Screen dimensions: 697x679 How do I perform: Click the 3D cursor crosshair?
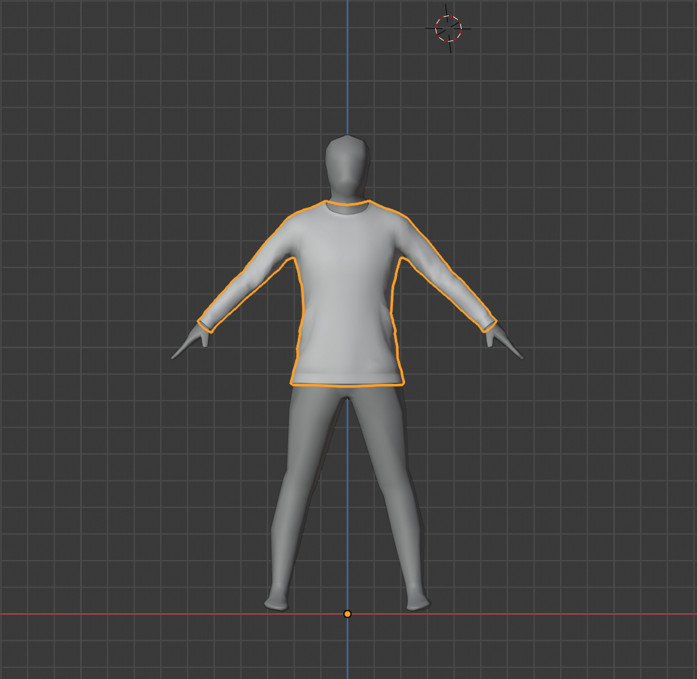tap(448, 28)
